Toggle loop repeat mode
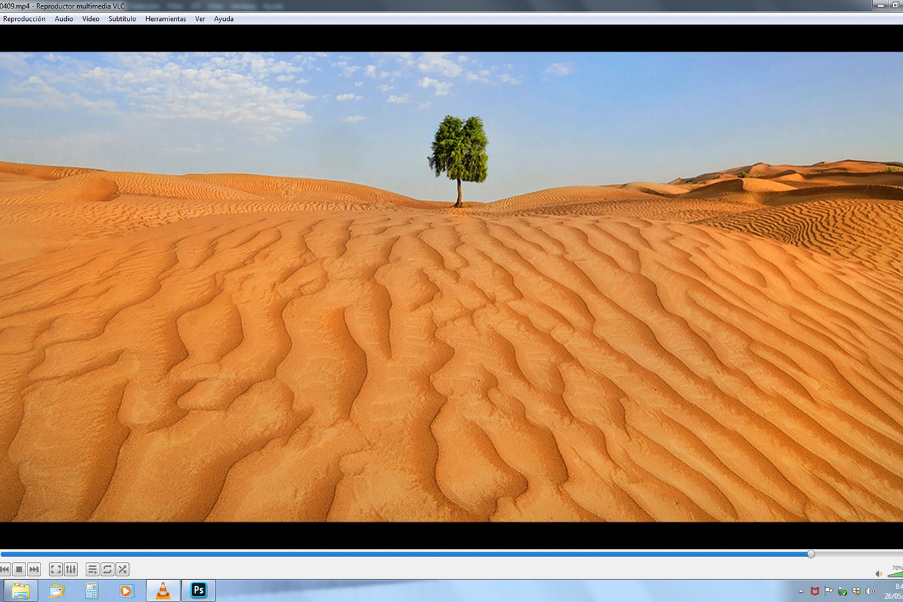 coord(107,569)
